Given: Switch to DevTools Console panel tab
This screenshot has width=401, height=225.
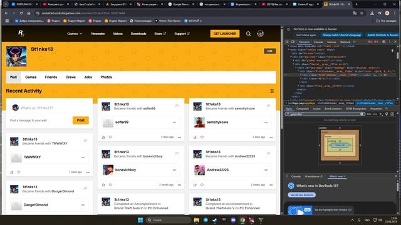Looking at the screenshot, I should click(x=318, y=42).
